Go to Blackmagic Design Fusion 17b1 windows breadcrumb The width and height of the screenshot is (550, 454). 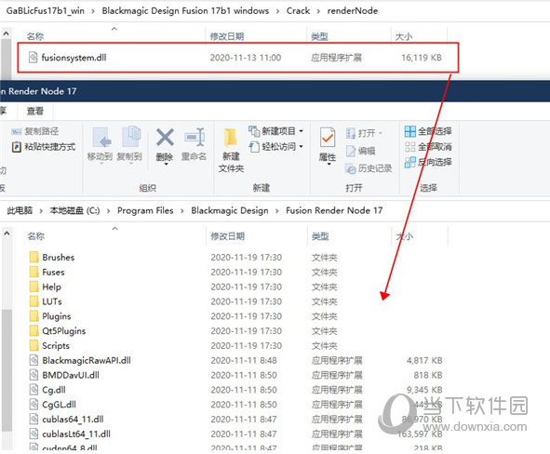185,11
